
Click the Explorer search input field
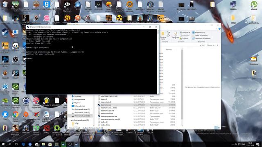(x=212, y=45)
